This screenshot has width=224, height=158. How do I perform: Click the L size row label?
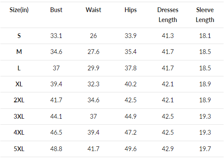click(x=19, y=68)
